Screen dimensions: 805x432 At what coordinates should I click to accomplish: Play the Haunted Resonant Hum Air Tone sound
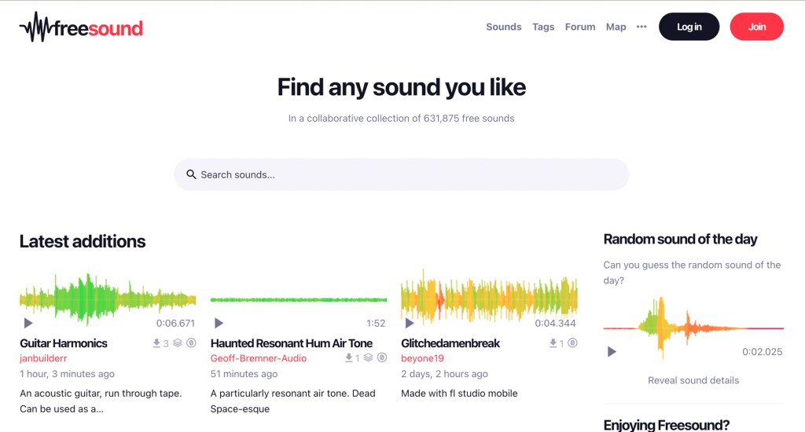[x=219, y=323]
